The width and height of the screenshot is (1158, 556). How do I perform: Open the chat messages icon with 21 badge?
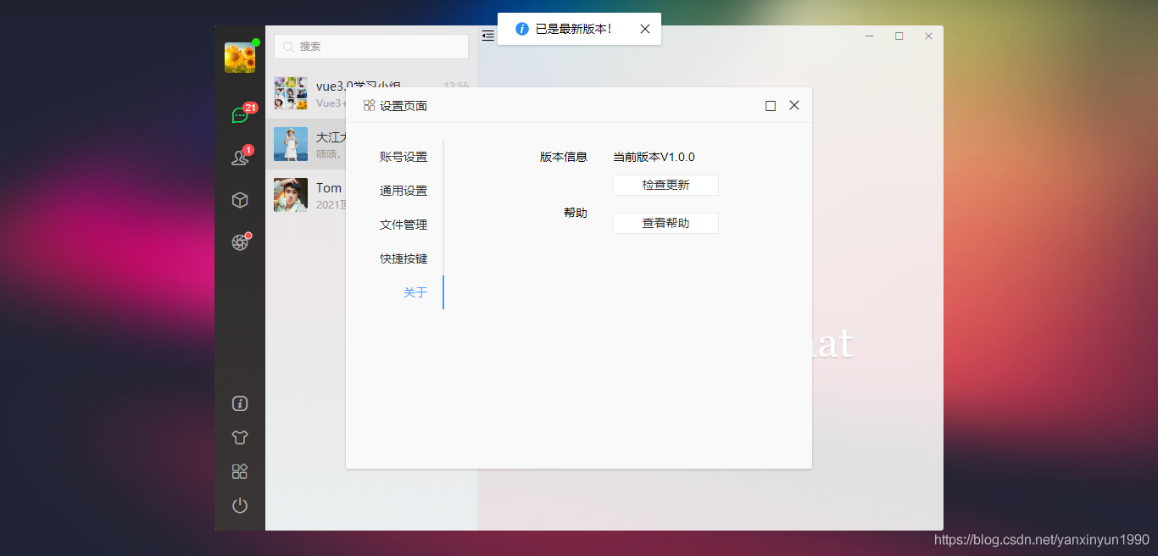click(240, 114)
